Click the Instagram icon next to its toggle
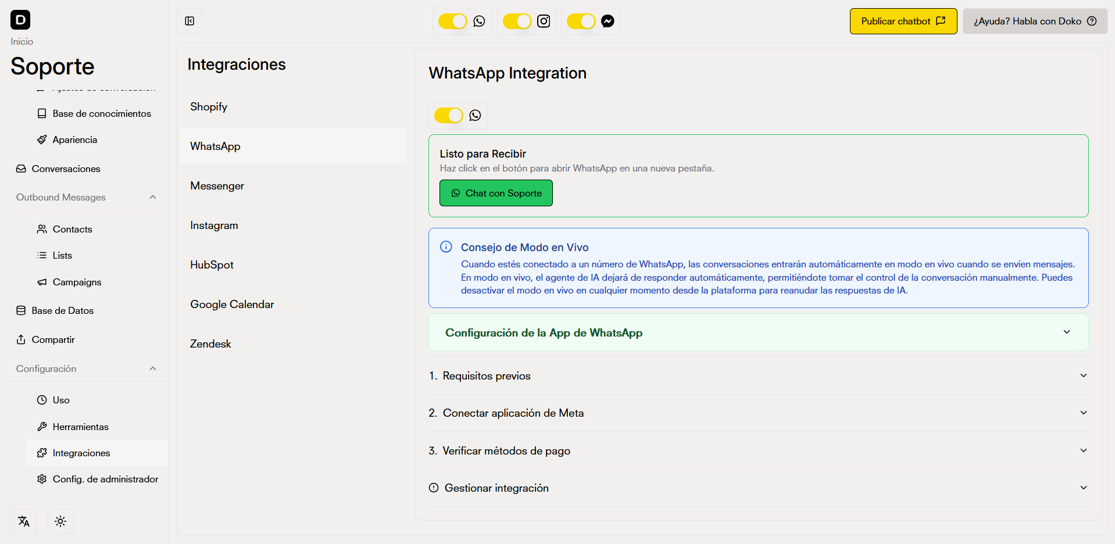 coord(544,21)
